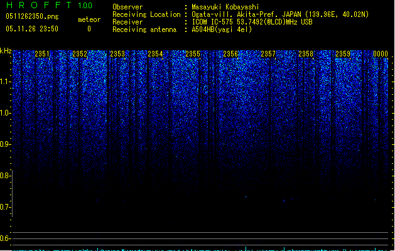Click the Receiving antenna label

(x=144, y=29)
